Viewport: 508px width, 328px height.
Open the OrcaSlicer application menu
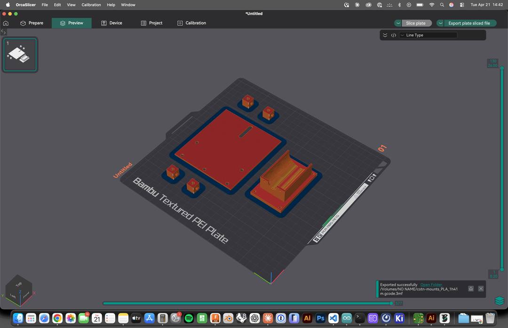(25, 5)
